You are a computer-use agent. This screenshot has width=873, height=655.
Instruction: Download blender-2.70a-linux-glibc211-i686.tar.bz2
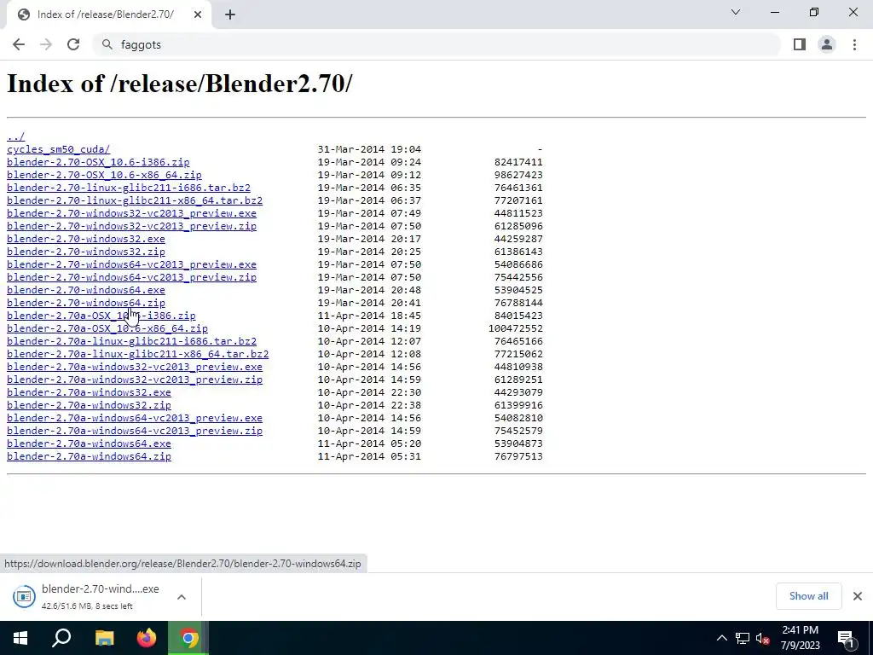point(131,341)
